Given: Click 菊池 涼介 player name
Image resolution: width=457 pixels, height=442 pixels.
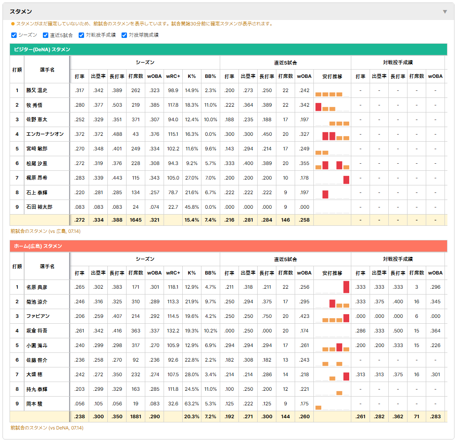Looking at the screenshot, I should tap(37, 302).
